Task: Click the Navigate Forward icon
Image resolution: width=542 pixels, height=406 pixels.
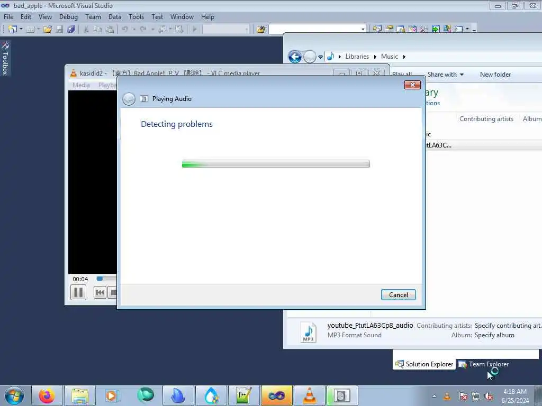Action: point(179,30)
